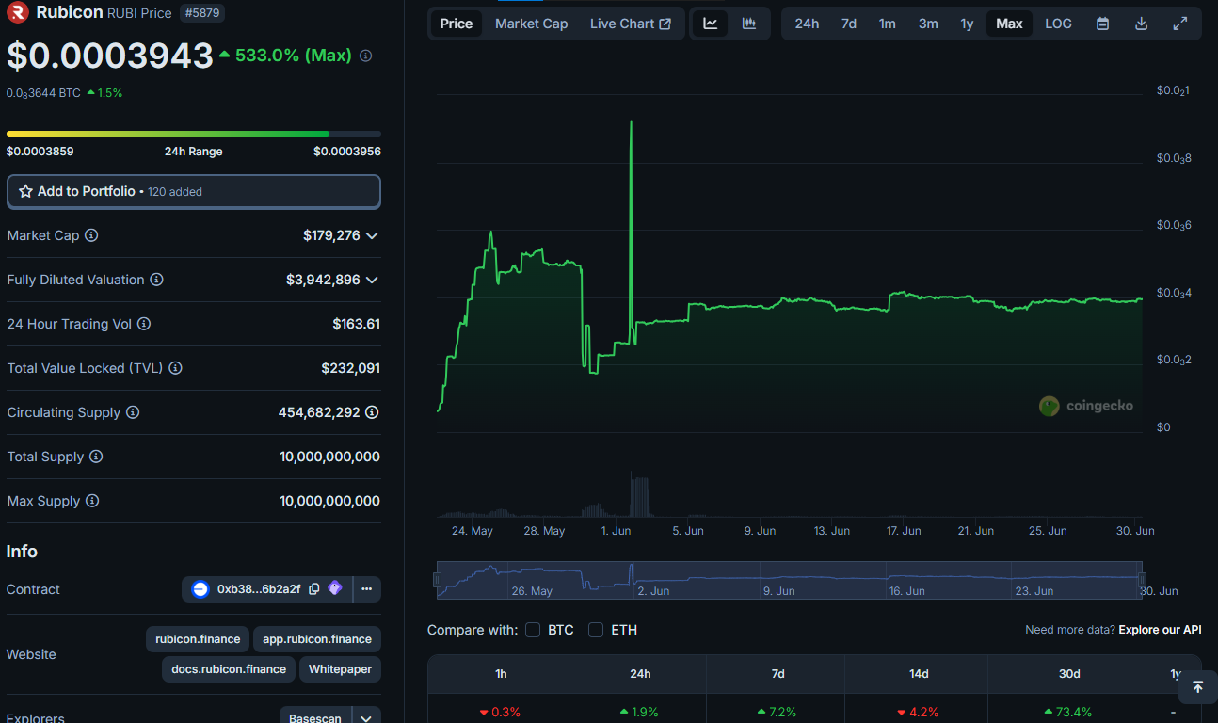Open the Whitepaper link
The image size is (1218, 723).
pos(341,669)
